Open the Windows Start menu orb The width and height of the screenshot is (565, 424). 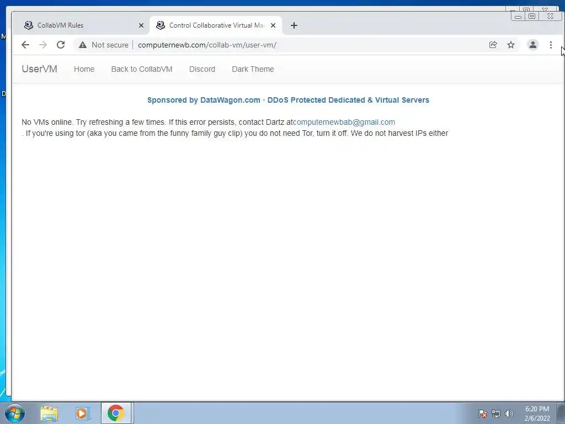pyautogui.click(x=15, y=413)
